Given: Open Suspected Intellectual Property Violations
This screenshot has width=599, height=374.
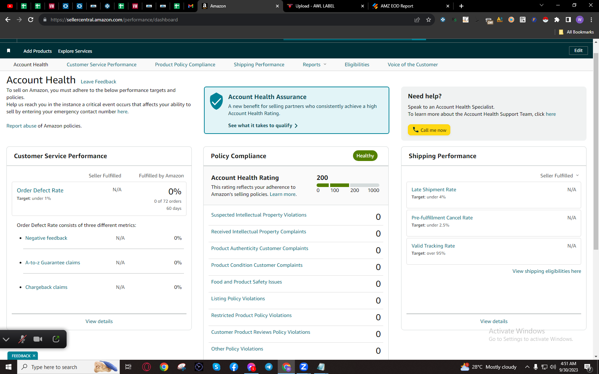Looking at the screenshot, I should [x=259, y=215].
